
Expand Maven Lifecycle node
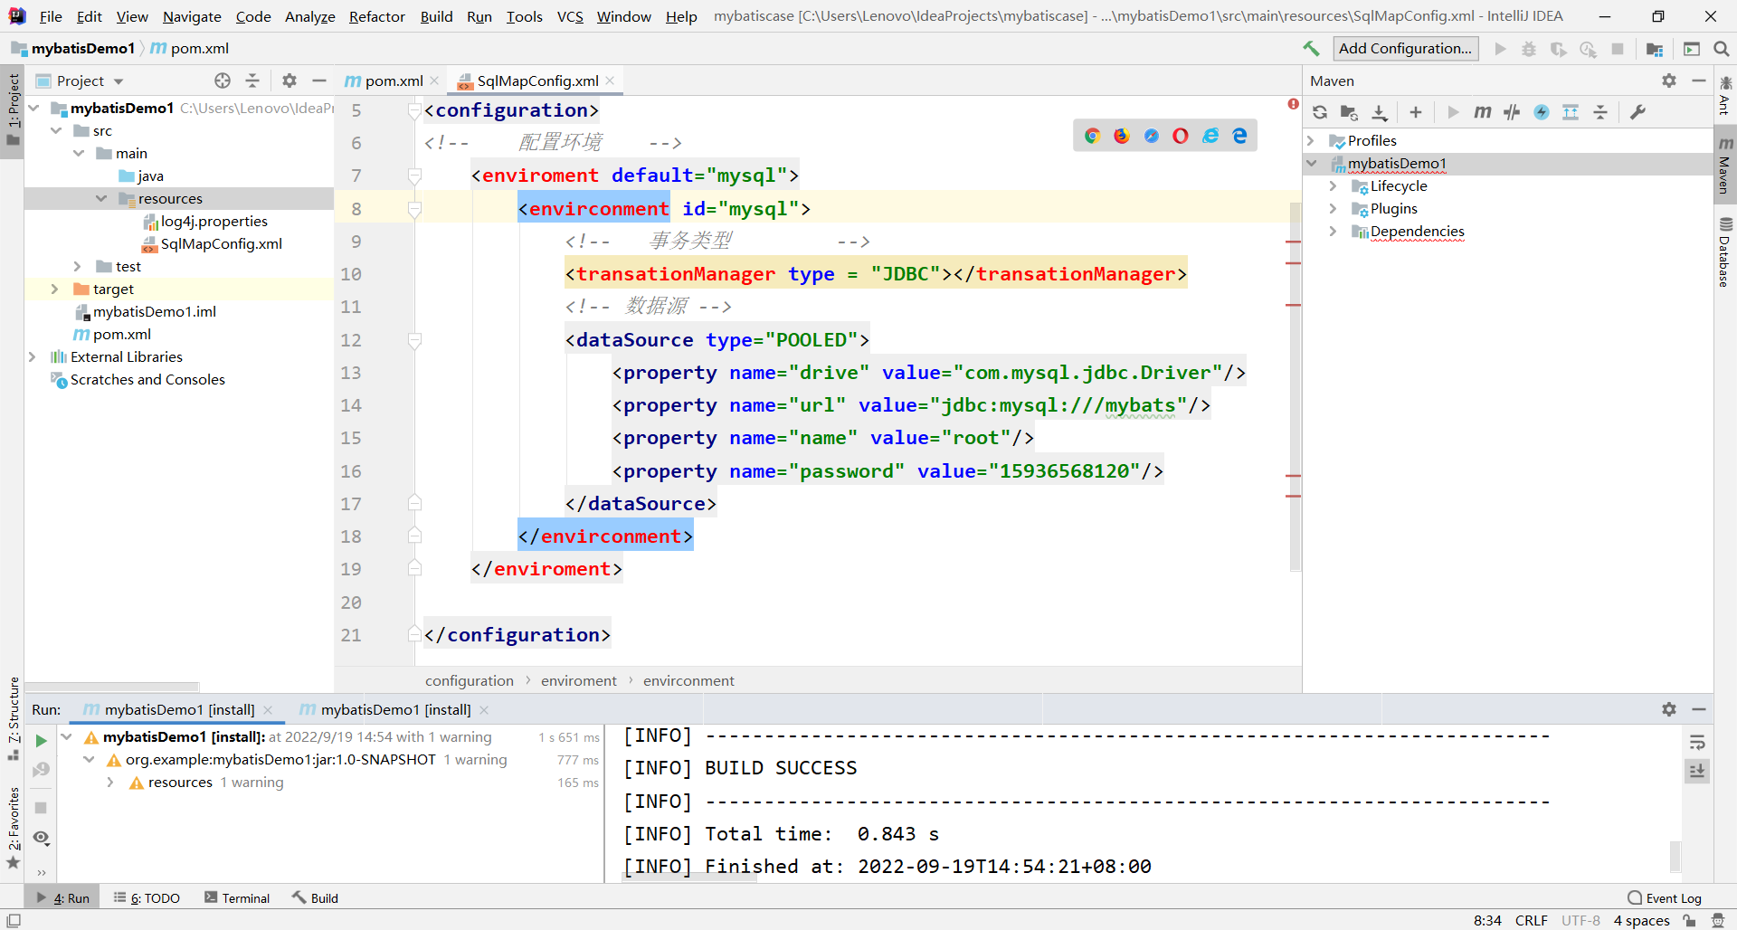(1333, 185)
